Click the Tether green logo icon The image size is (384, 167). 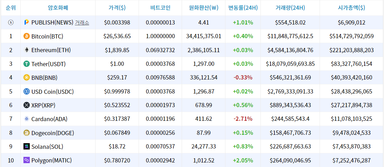coord(27,64)
